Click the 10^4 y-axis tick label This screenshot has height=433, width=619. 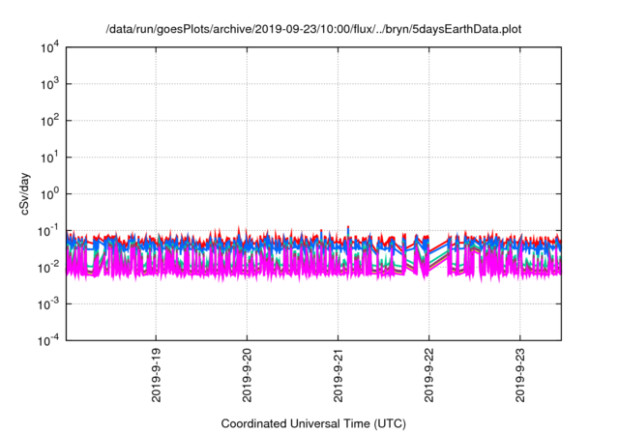49,47
